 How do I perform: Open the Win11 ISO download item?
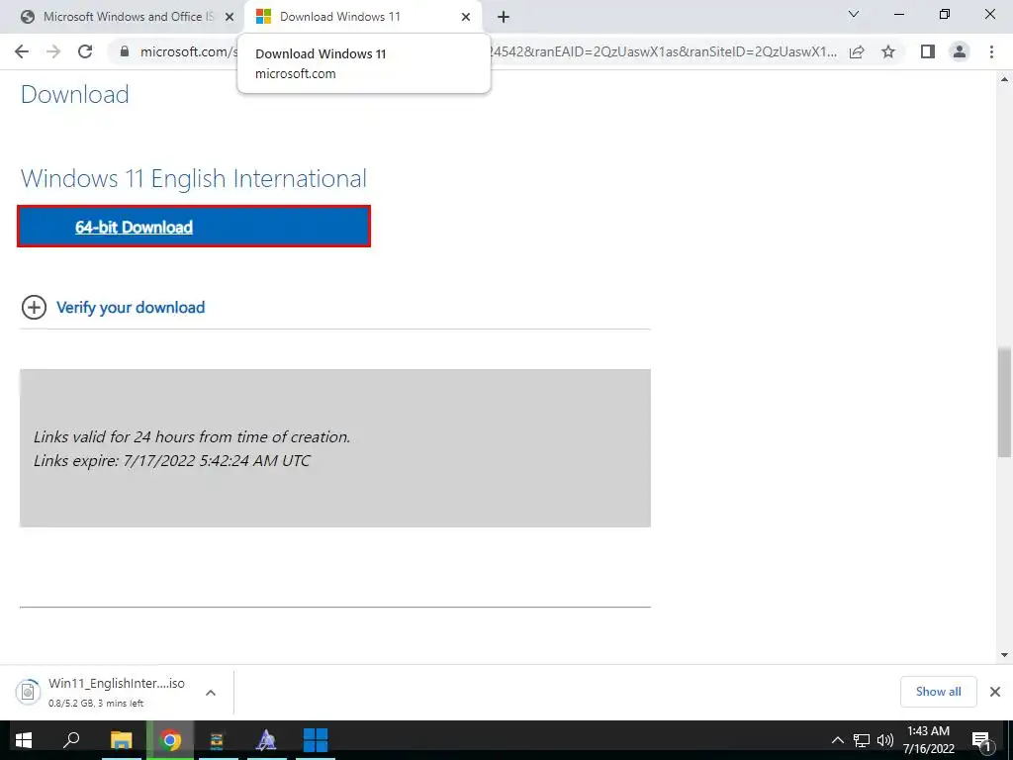coord(117,692)
